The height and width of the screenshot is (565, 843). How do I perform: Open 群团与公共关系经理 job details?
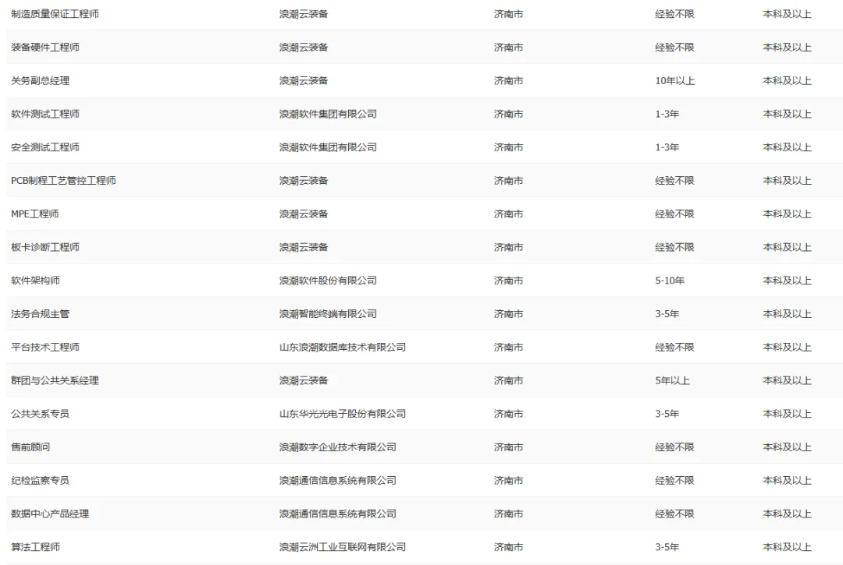point(55,380)
